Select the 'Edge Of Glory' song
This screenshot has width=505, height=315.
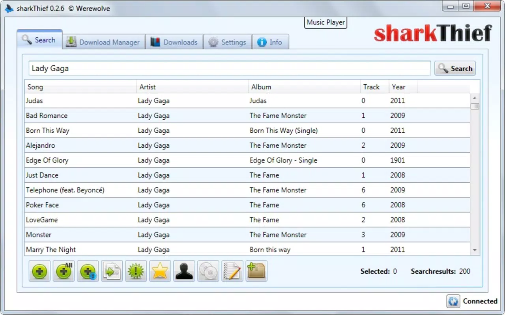247,160
